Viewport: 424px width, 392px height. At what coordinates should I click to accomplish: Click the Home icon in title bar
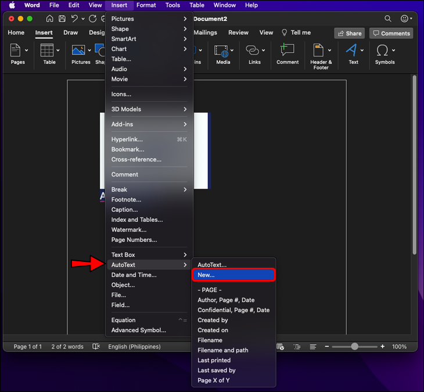[49, 19]
